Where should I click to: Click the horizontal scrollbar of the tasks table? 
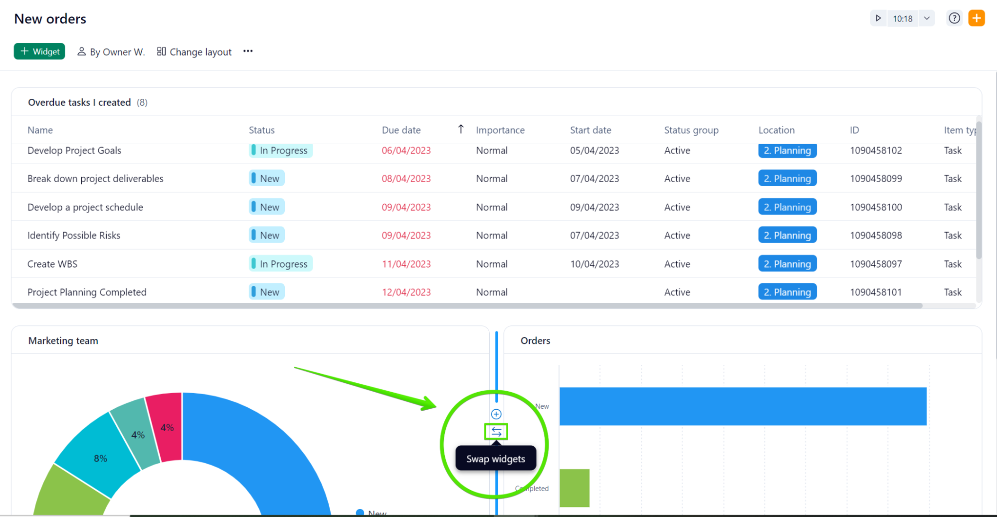pos(467,305)
